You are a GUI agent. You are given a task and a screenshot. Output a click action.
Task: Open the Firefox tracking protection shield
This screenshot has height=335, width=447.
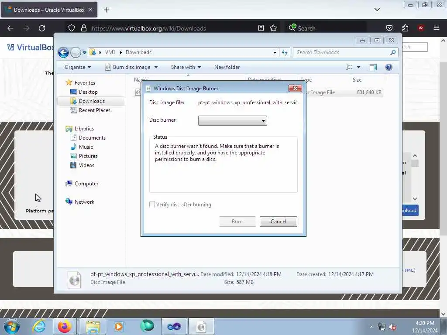[72, 28]
